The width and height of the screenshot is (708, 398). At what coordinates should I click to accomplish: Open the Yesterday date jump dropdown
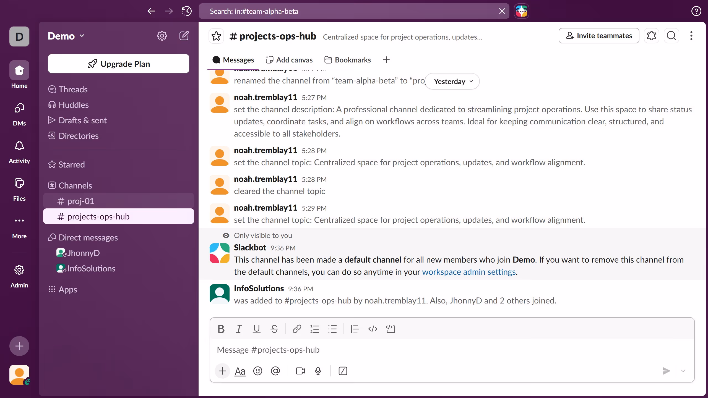pos(452,81)
